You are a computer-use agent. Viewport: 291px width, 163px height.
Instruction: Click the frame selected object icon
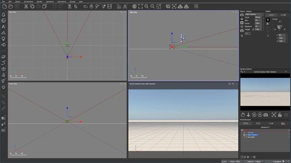[x=274, y=115]
